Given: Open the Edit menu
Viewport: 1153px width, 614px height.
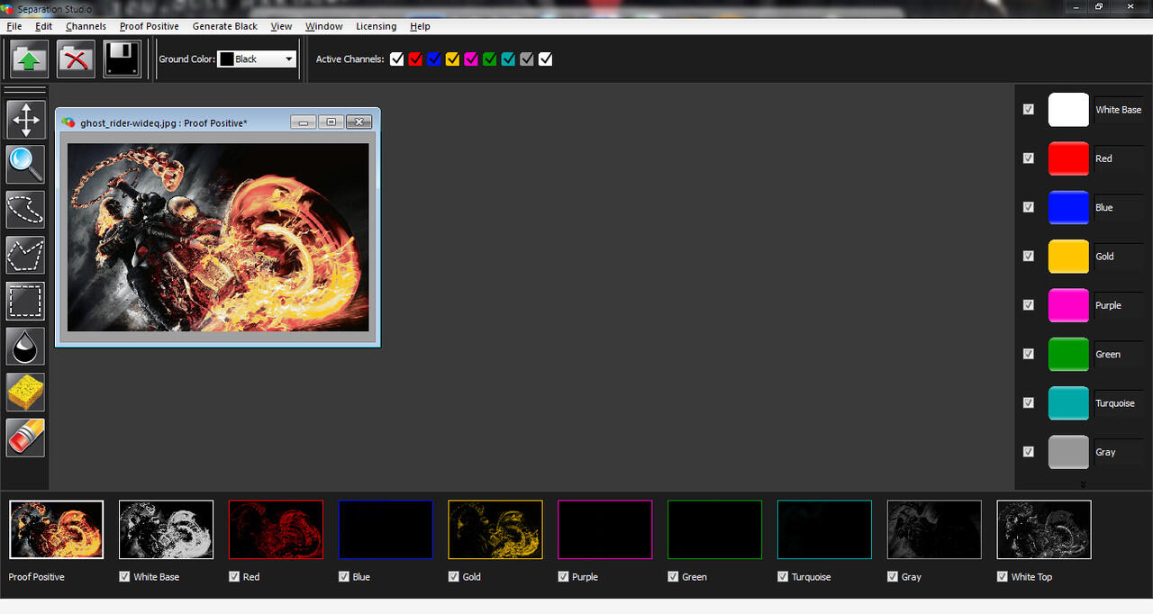Looking at the screenshot, I should point(43,26).
